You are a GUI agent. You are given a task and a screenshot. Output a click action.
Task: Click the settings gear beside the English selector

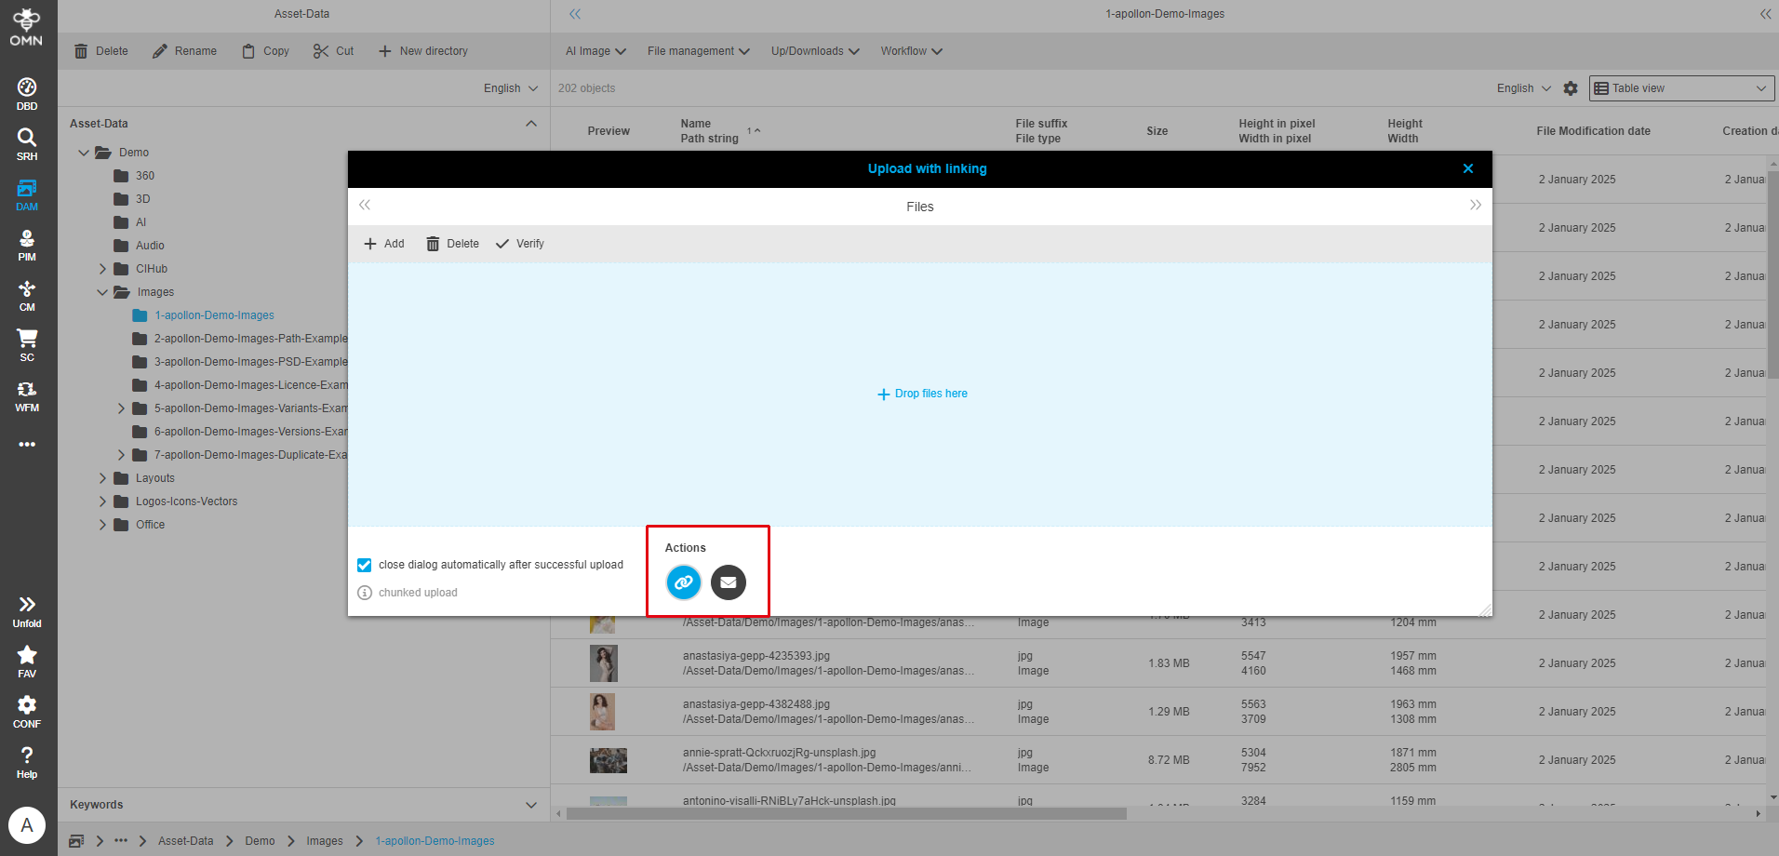[x=1570, y=87]
